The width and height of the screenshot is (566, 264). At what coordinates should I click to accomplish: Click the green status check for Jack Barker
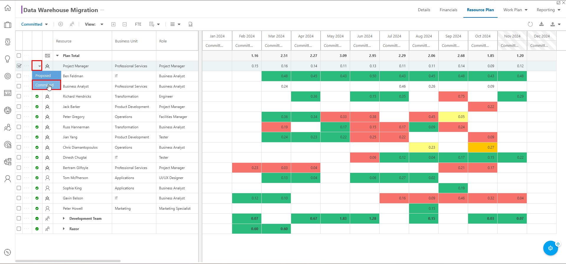37,107
